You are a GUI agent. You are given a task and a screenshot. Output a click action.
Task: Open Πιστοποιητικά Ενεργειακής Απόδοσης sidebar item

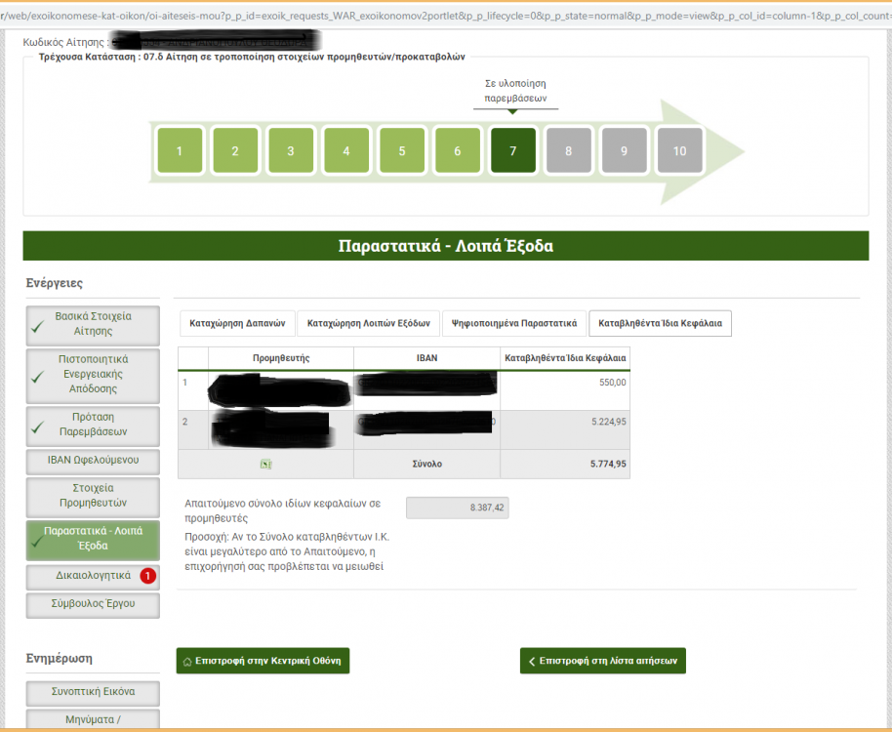point(93,374)
